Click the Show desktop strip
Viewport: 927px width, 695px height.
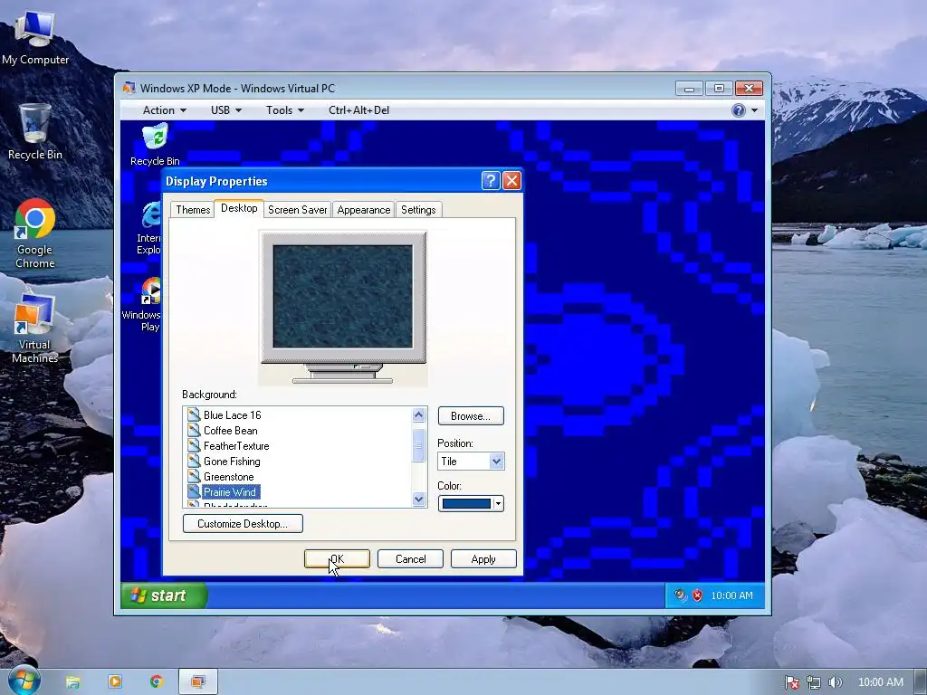(921, 682)
